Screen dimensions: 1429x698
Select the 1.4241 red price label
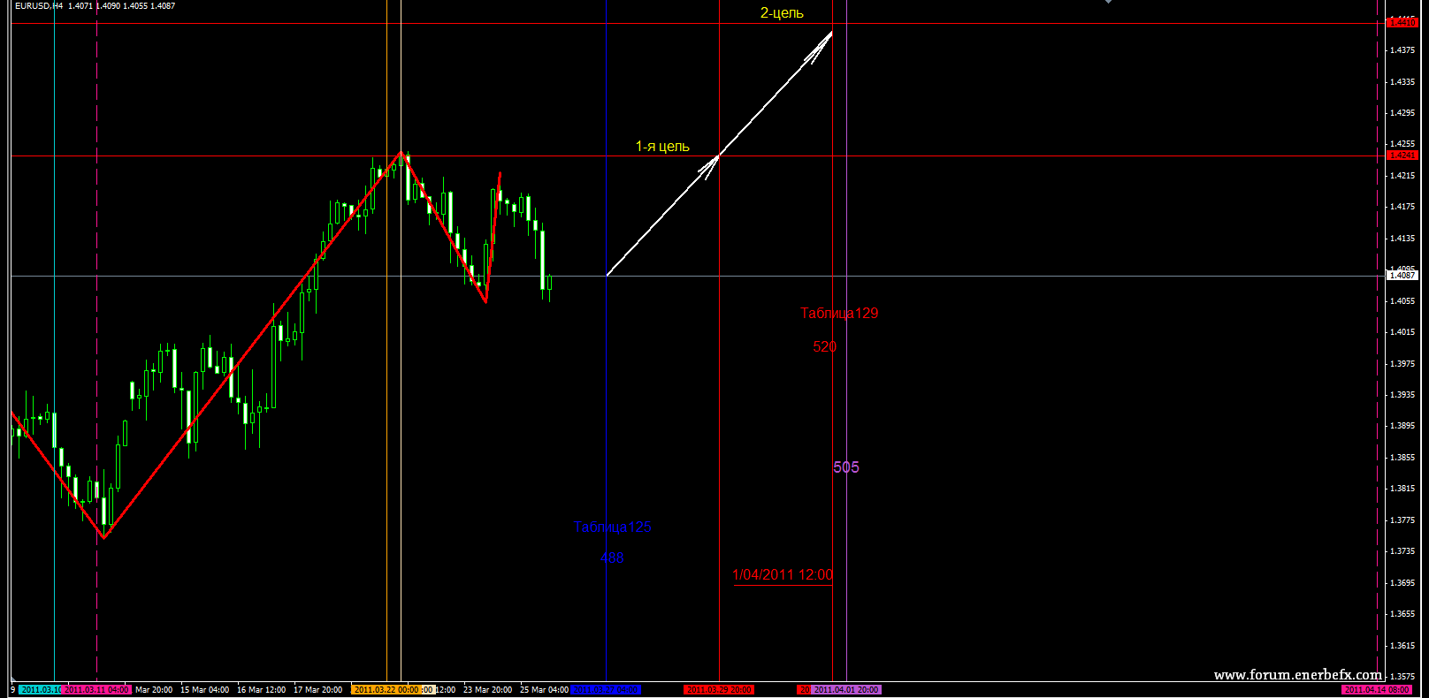click(1402, 156)
